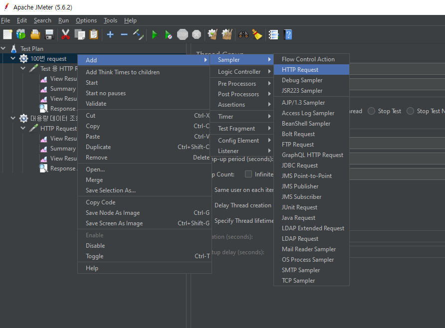Click the Stop test icon
The height and width of the screenshot is (328, 445).
click(x=183, y=34)
